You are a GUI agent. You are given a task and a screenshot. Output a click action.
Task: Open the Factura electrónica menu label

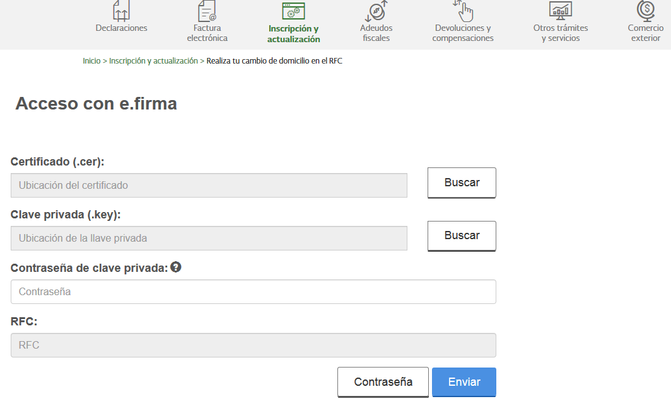[207, 33]
